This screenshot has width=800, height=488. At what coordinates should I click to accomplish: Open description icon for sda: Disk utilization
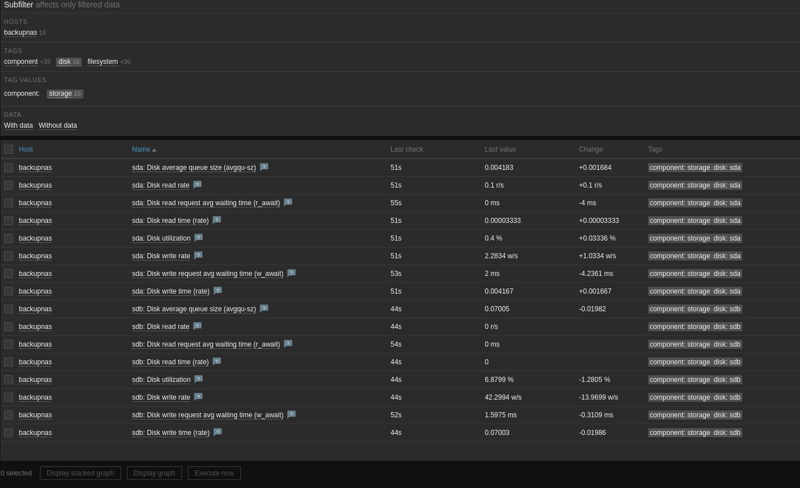pyautogui.click(x=199, y=238)
